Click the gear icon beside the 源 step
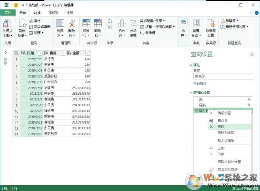The height and width of the screenshot is (191, 260). pyautogui.click(x=249, y=99)
